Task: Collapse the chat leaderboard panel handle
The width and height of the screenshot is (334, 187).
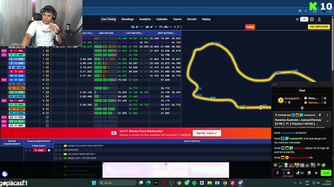Action: click(302, 108)
